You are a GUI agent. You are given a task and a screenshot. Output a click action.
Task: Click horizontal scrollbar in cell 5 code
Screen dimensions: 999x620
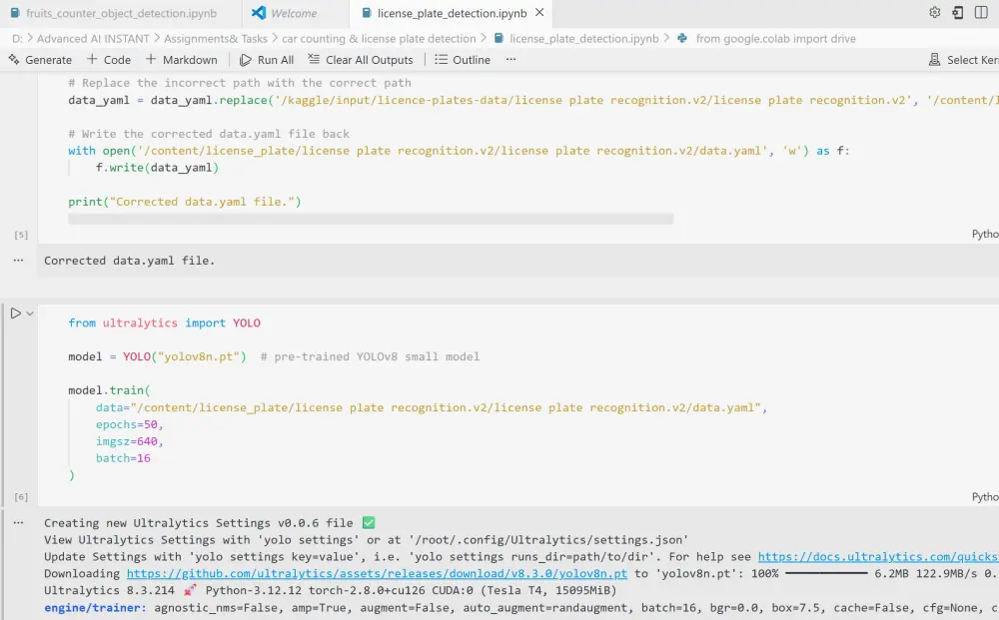[371, 219]
